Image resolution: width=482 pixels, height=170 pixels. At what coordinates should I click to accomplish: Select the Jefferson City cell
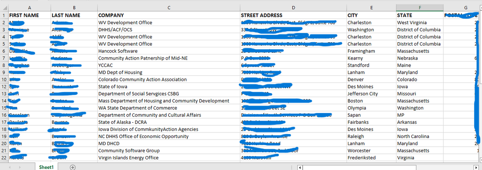click(x=371, y=93)
